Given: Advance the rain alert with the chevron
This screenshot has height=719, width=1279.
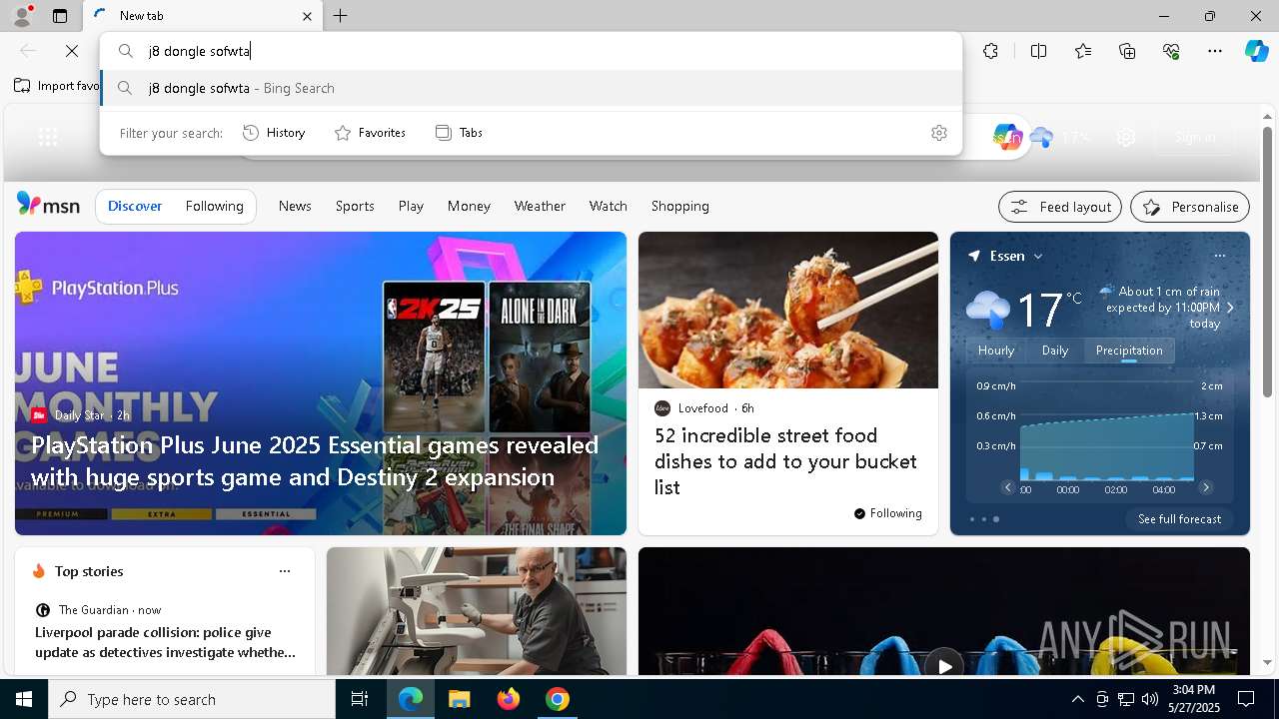Looking at the screenshot, I should click(x=1230, y=308).
